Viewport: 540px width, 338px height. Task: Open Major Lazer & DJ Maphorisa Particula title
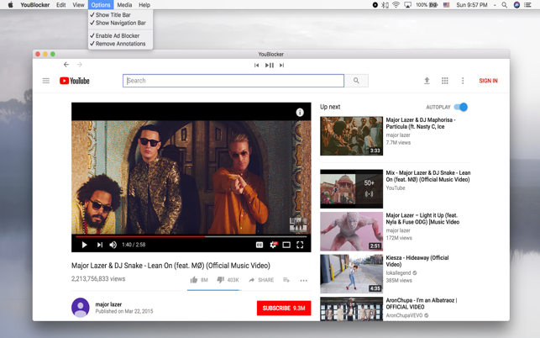[x=421, y=123]
